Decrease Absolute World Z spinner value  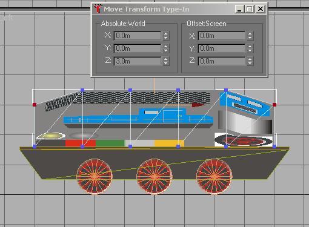coord(165,63)
